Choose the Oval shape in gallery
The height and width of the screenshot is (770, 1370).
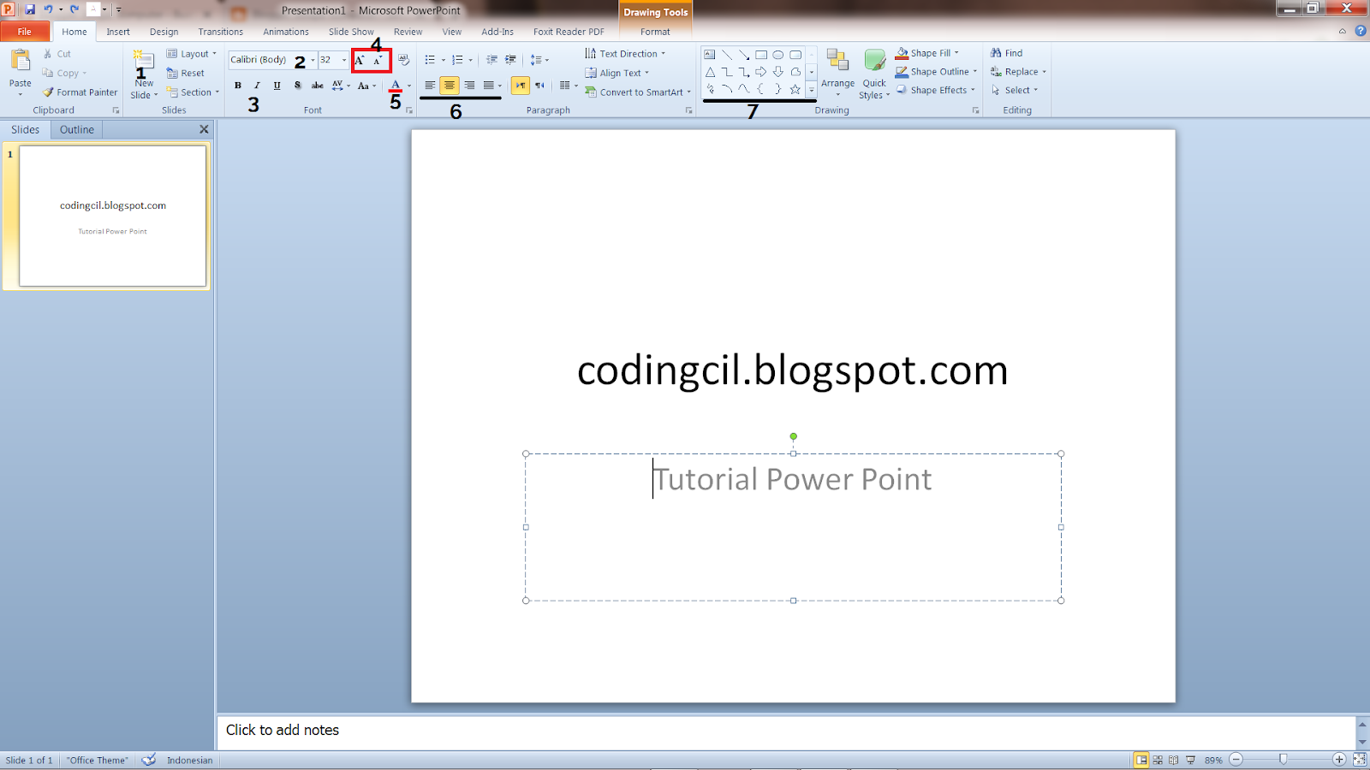[778, 55]
